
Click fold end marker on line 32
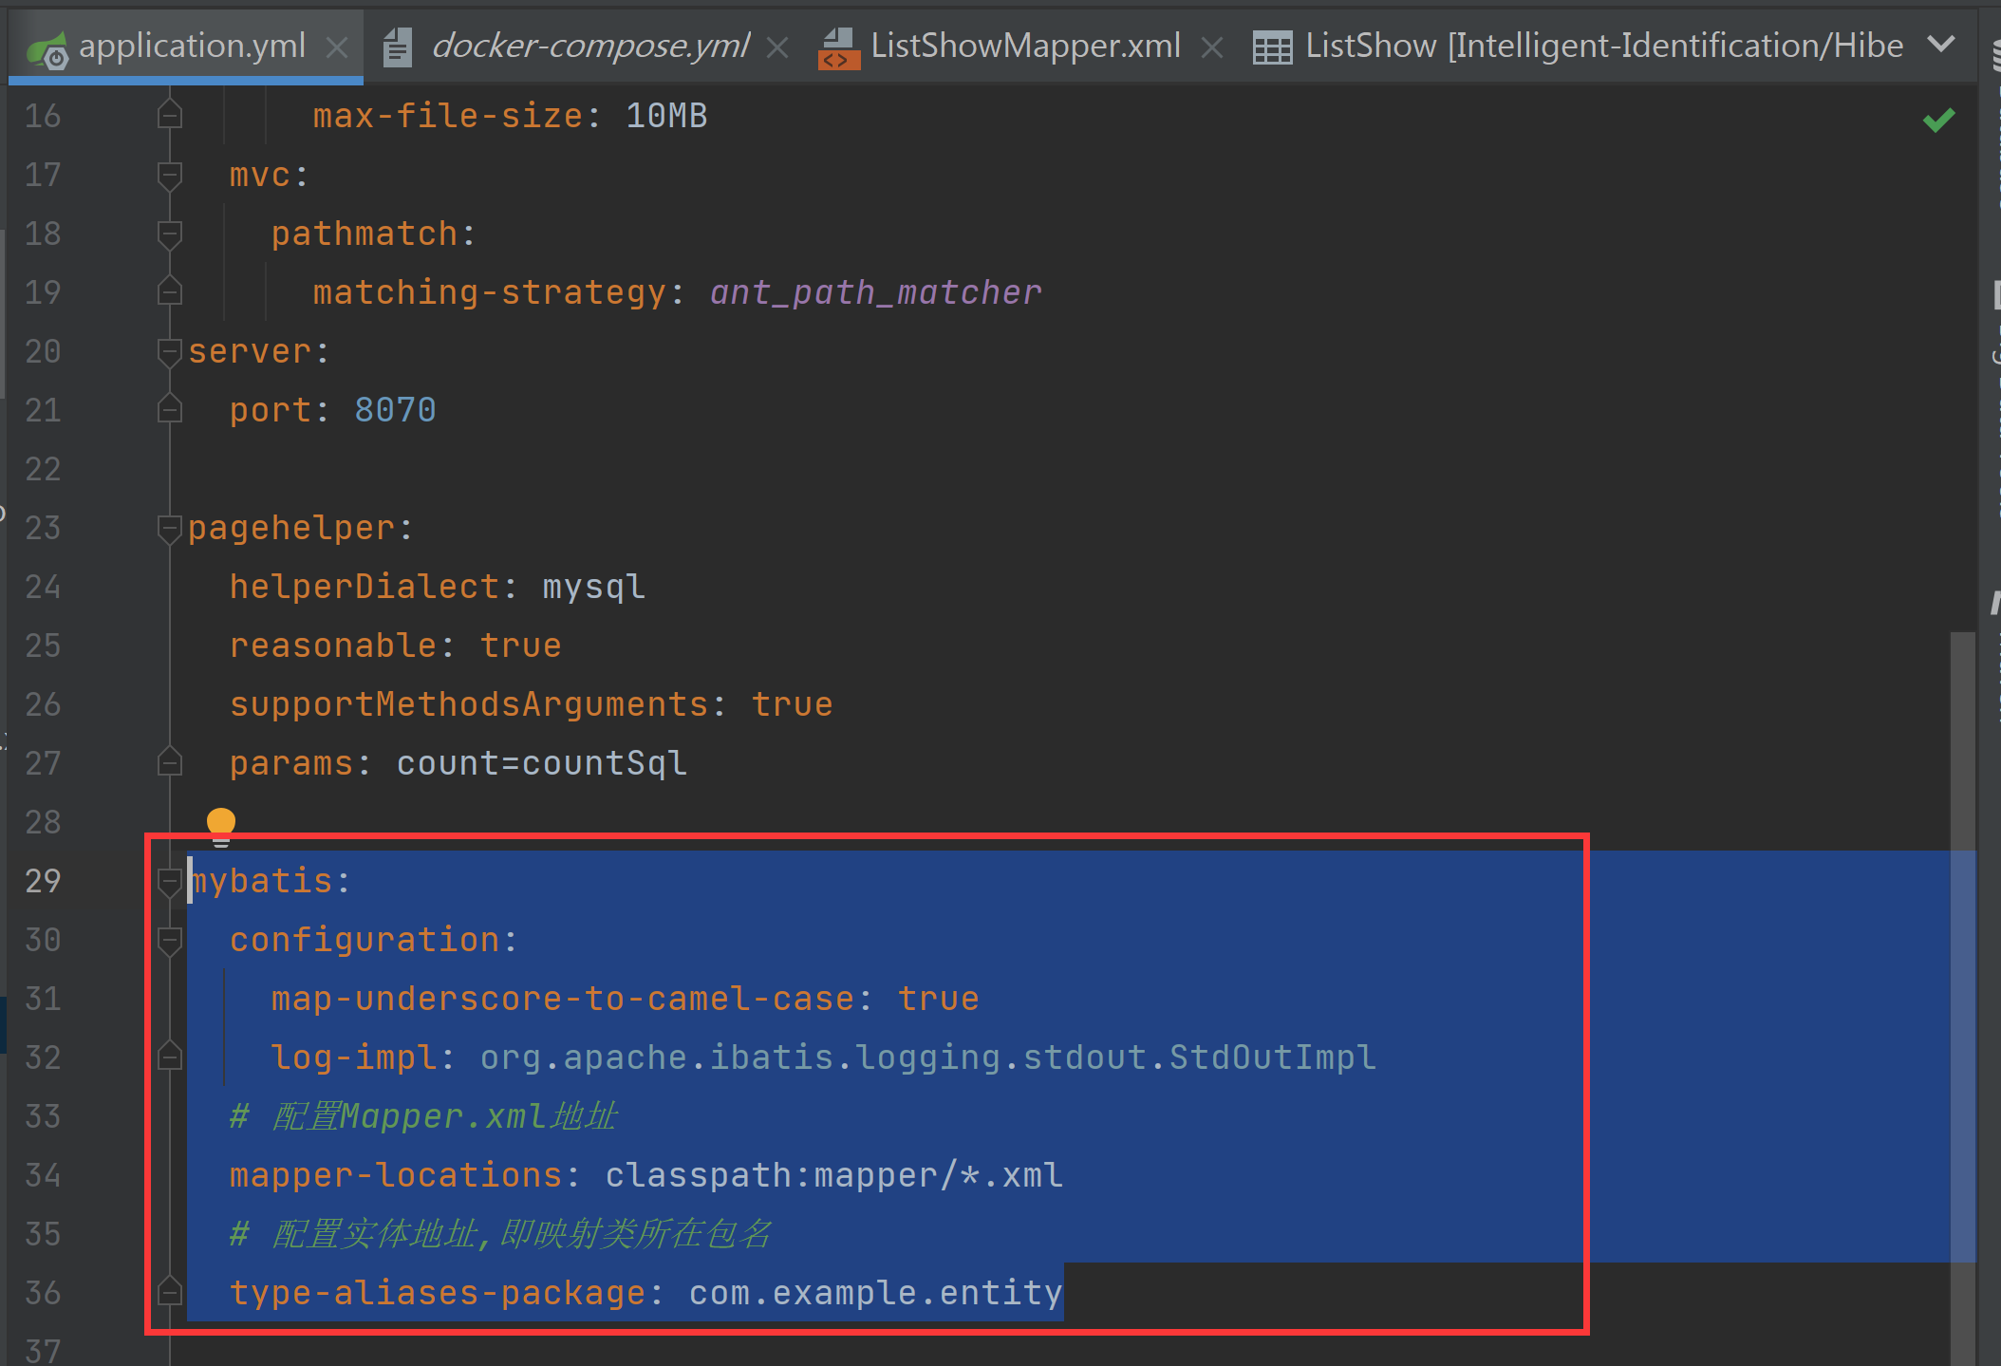[x=170, y=1056]
